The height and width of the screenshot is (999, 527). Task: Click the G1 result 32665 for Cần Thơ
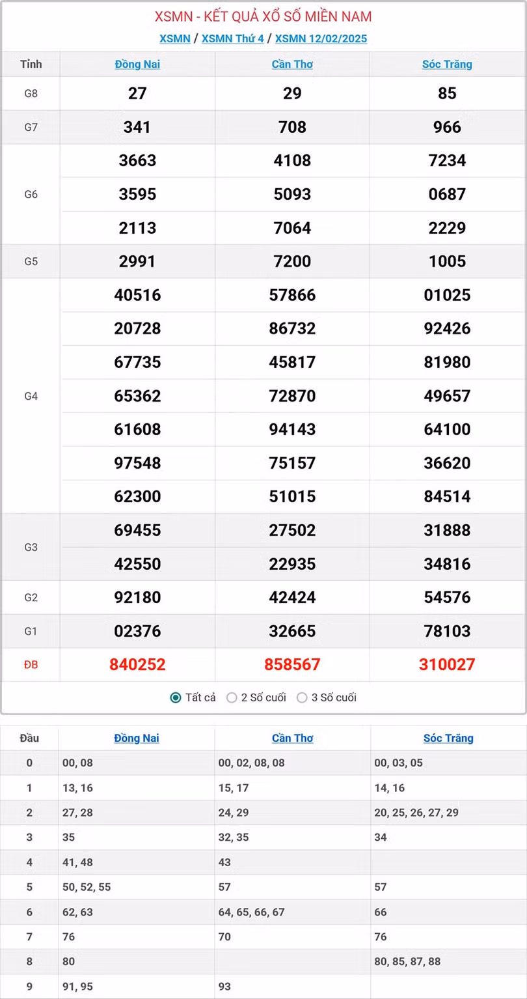pyautogui.click(x=292, y=630)
